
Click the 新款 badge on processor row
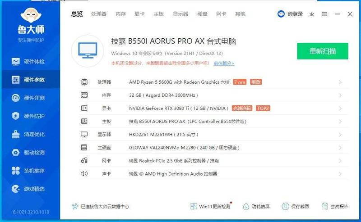click(256, 82)
